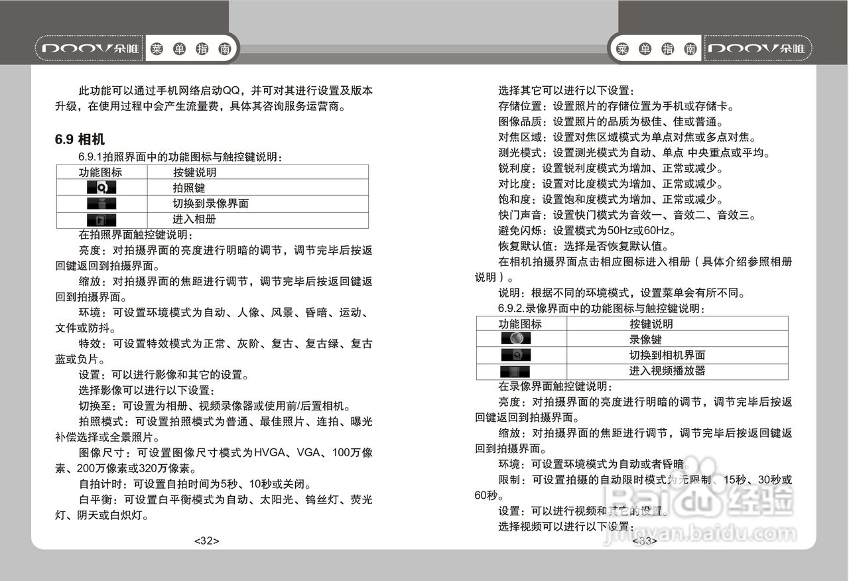
Task: Click the line starting 测光模式
Action: tap(634, 153)
